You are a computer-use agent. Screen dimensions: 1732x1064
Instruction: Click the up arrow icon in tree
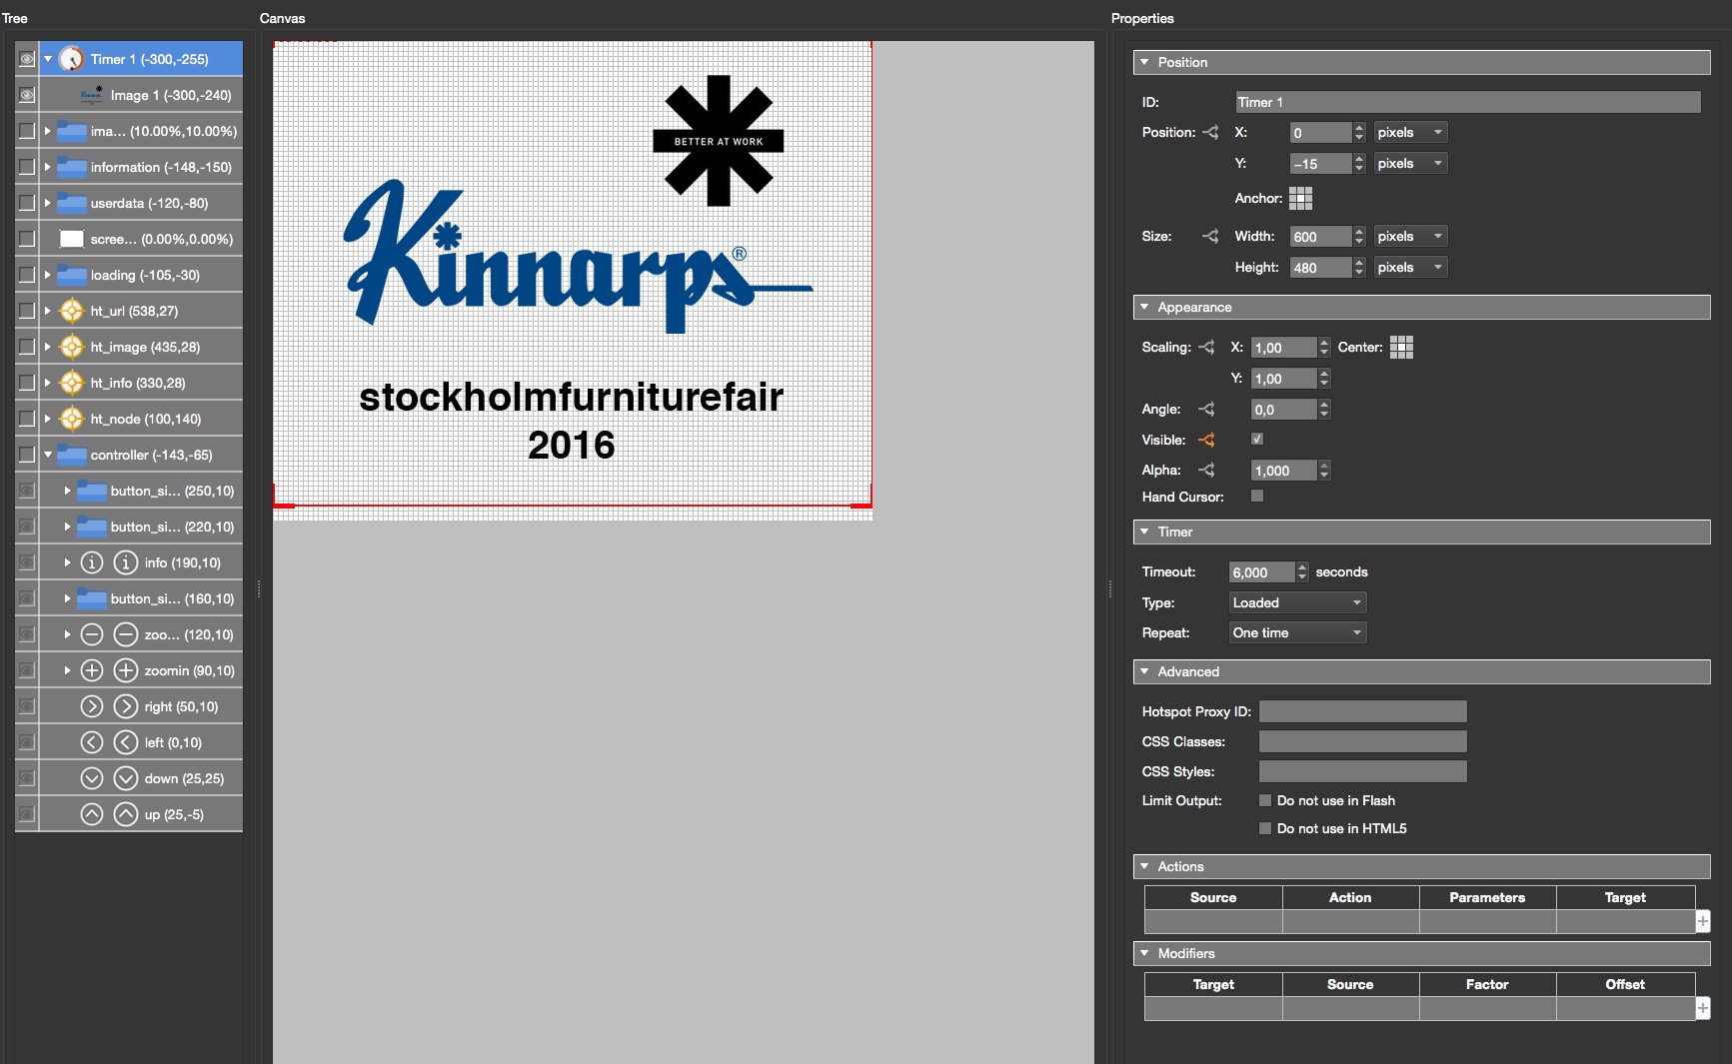(92, 814)
